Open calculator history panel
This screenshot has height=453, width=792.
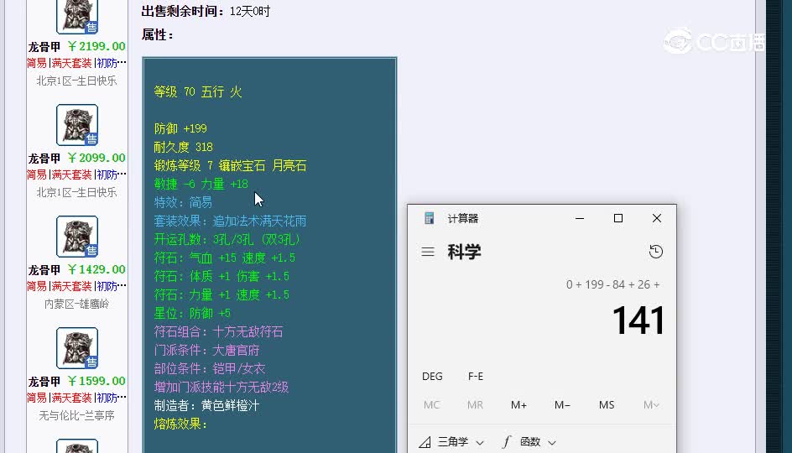coord(655,252)
